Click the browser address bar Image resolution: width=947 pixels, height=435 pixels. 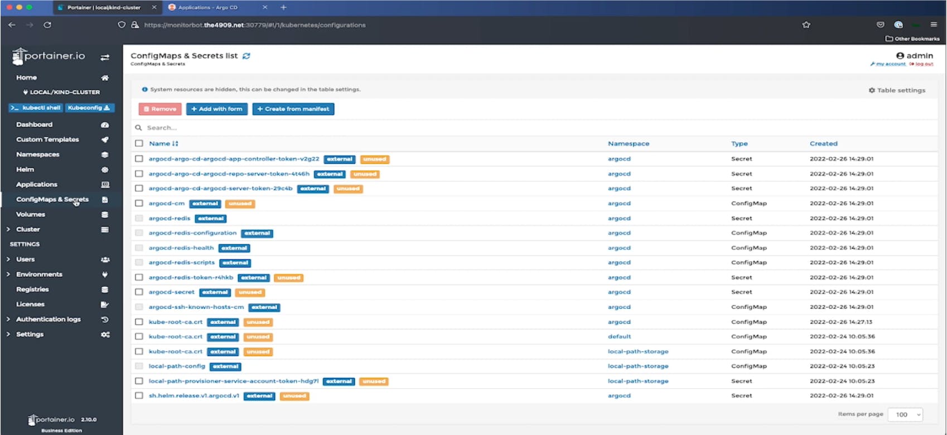pyautogui.click(x=457, y=25)
